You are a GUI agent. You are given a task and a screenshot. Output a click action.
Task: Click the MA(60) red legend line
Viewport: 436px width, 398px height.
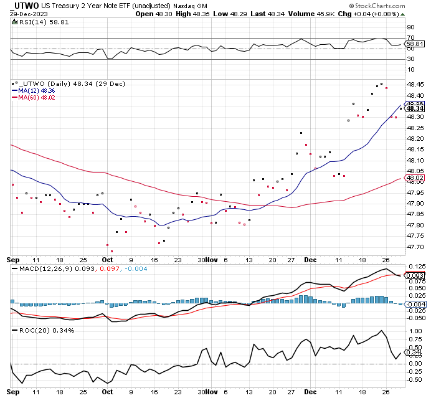coord(14,98)
